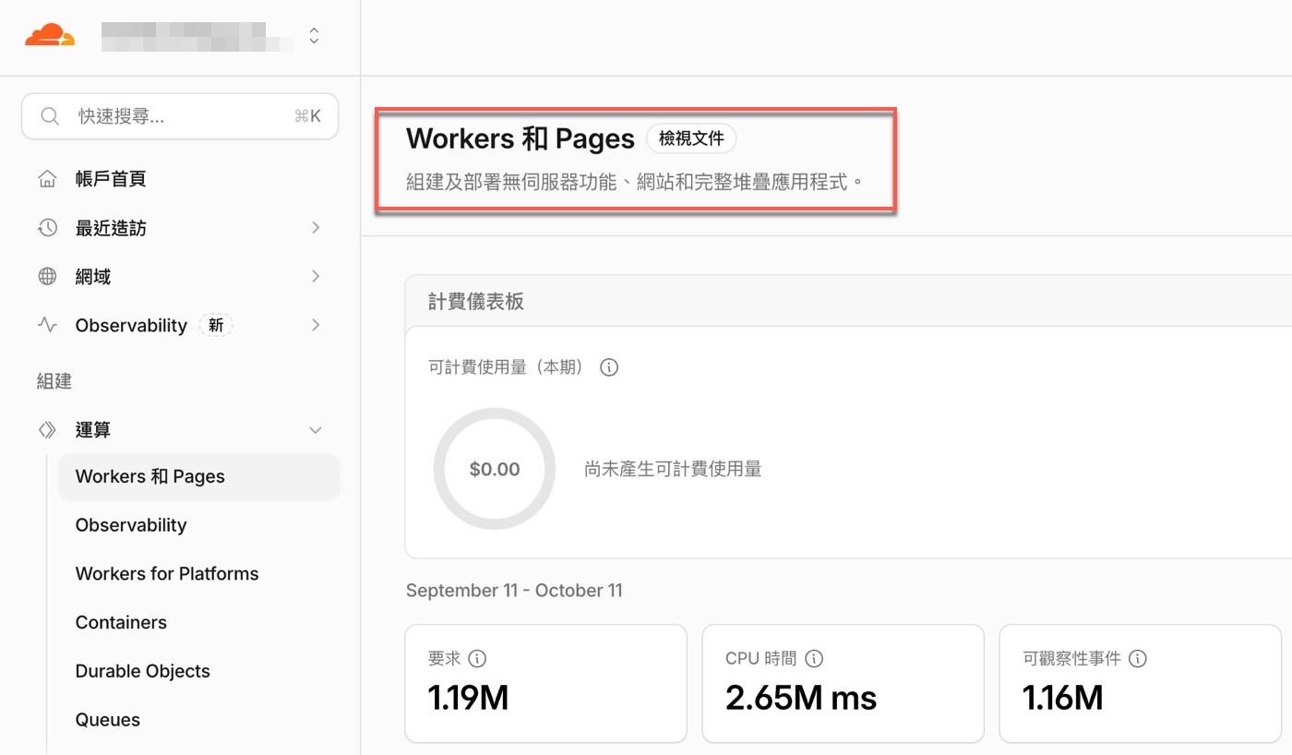
Task: Click the clock icon beside 最近造訪
Action: pos(47,228)
